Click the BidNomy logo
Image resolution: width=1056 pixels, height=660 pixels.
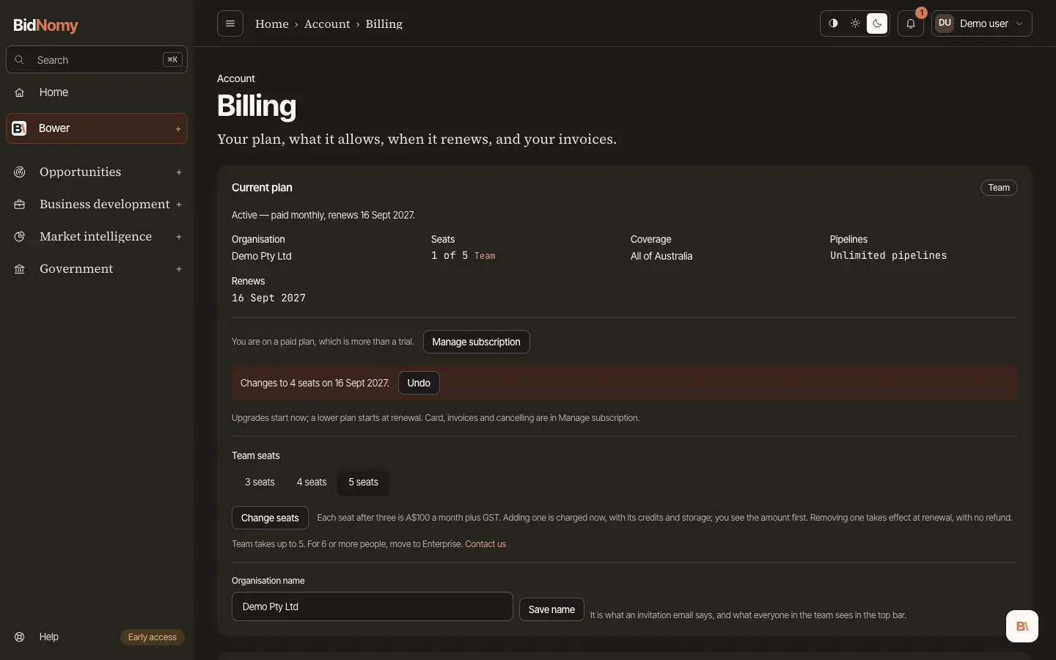point(45,25)
